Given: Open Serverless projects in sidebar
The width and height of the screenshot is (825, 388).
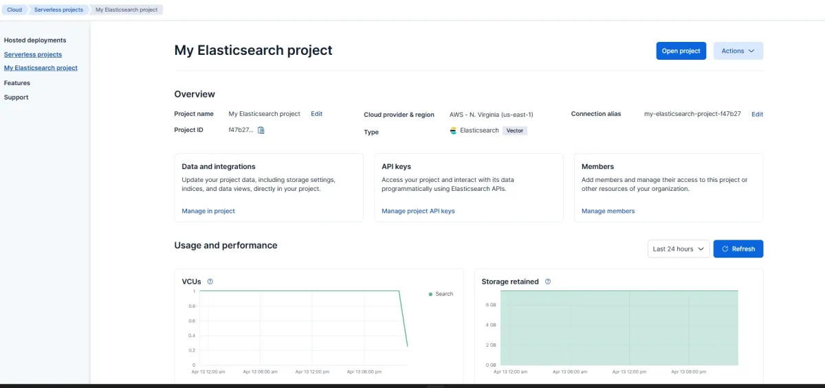Looking at the screenshot, I should [33, 54].
